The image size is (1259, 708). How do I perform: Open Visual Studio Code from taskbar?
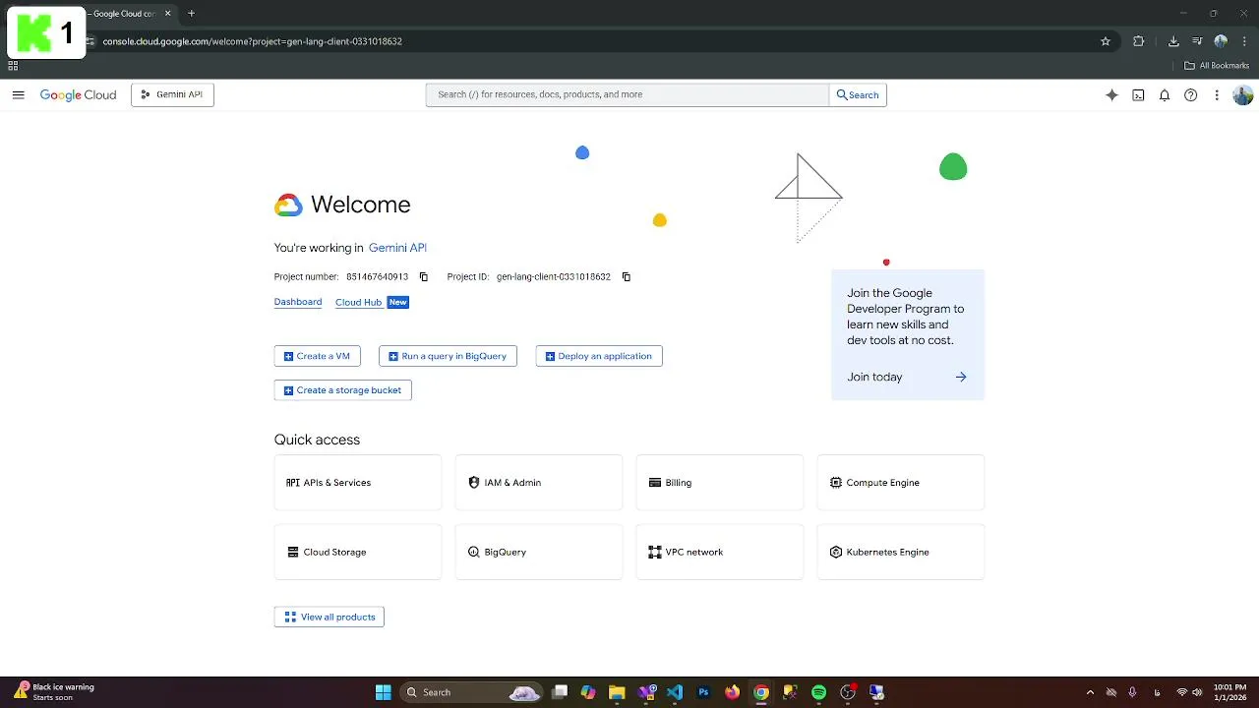pos(675,692)
